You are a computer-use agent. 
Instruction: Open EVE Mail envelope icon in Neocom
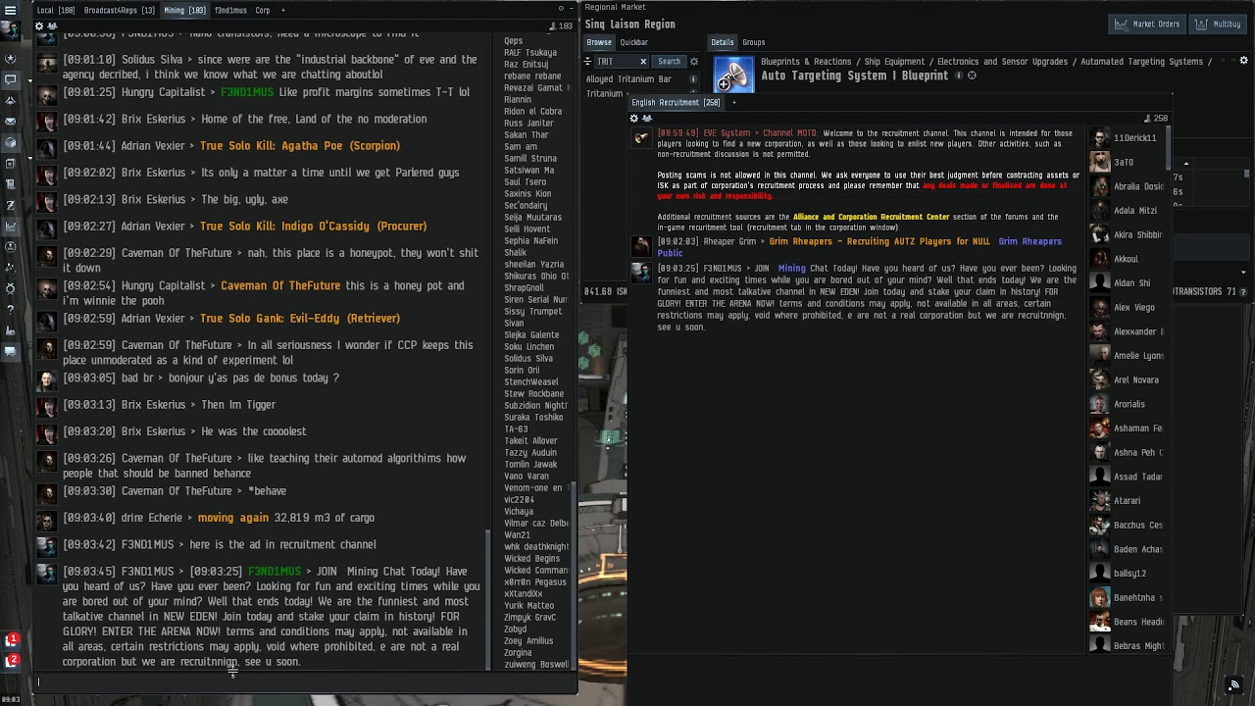(x=11, y=122)
